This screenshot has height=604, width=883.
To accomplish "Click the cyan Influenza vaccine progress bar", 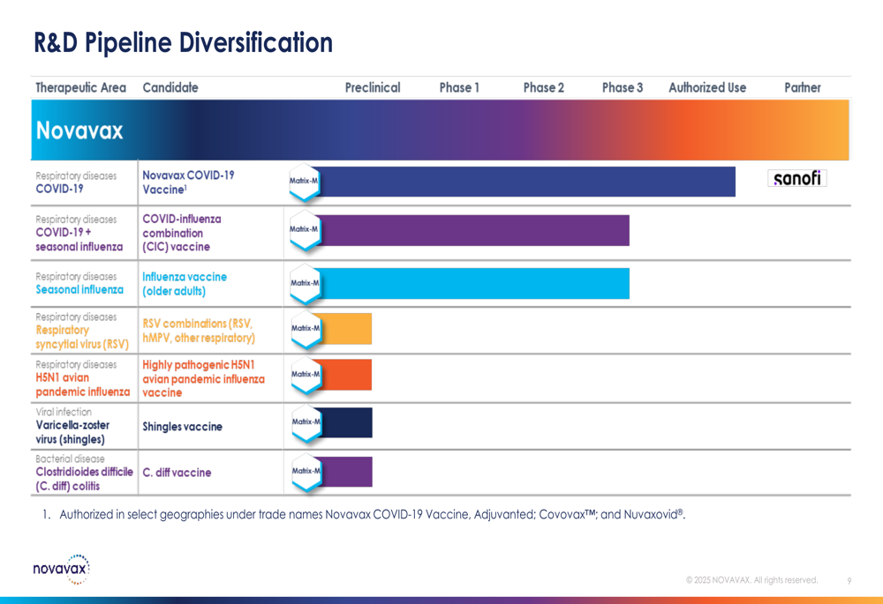I will pyautogui.click(x=474, y=283).
